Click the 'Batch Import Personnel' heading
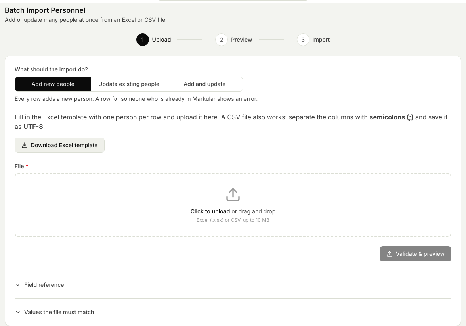 click(x=45, y=10)
